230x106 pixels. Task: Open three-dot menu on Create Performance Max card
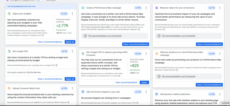tap(146, 8)
